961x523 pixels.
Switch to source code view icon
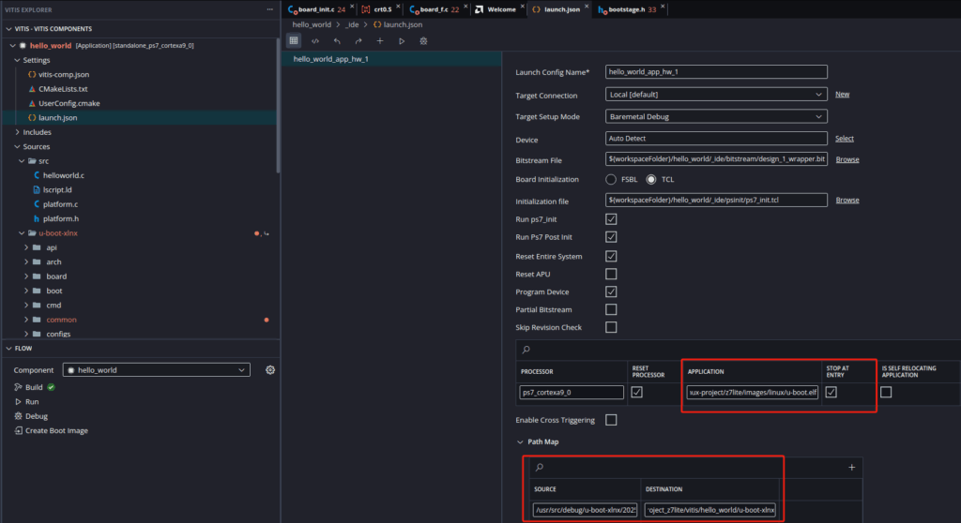pos(315,41)
